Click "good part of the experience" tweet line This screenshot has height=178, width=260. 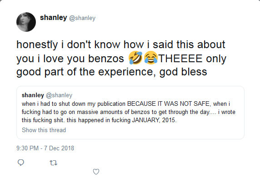coord(86,72)
